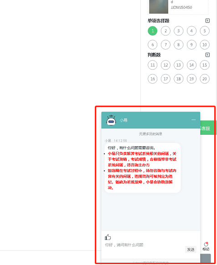Screen dimensions: 217x265
Task: Minimize the 小易 chat window
Action: click(193, 120)
